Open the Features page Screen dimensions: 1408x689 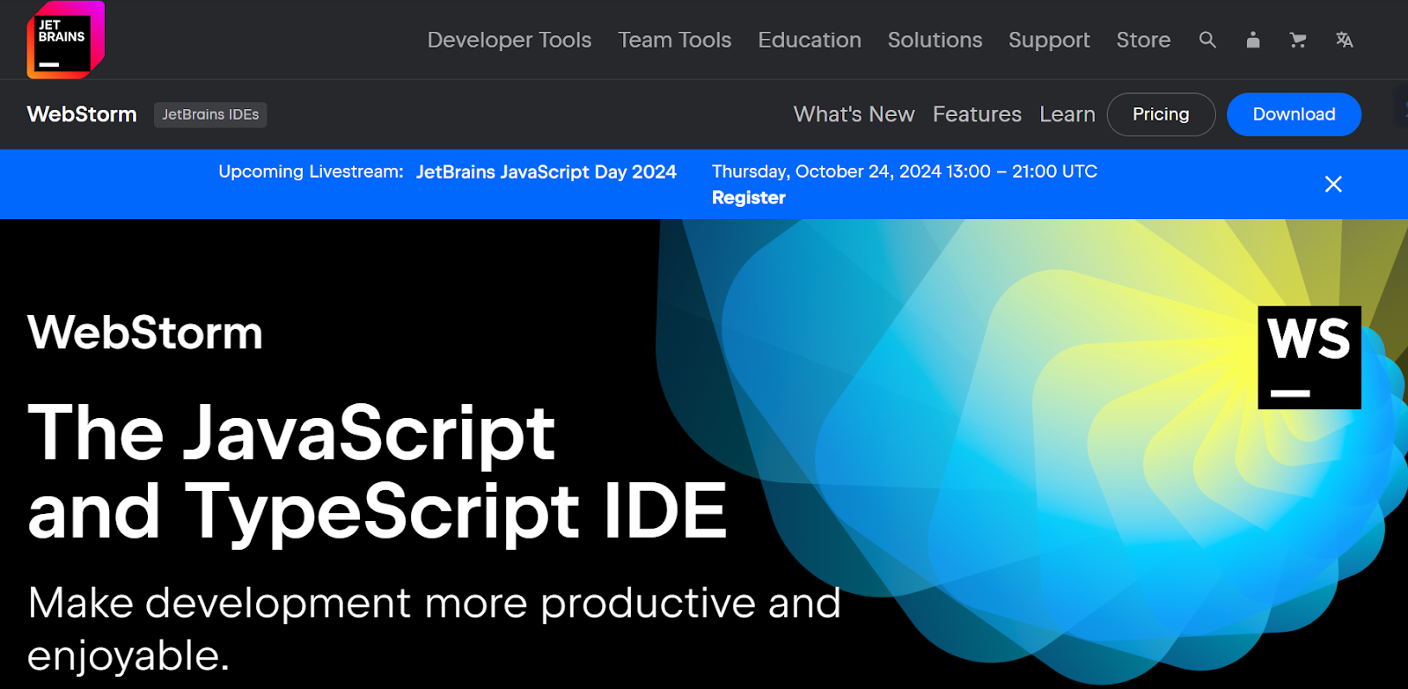coord(977,114)
